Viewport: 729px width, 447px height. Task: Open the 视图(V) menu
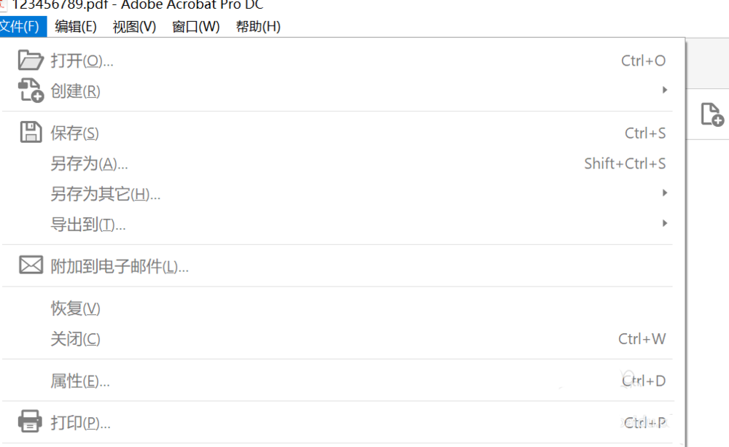click(134, 27)
